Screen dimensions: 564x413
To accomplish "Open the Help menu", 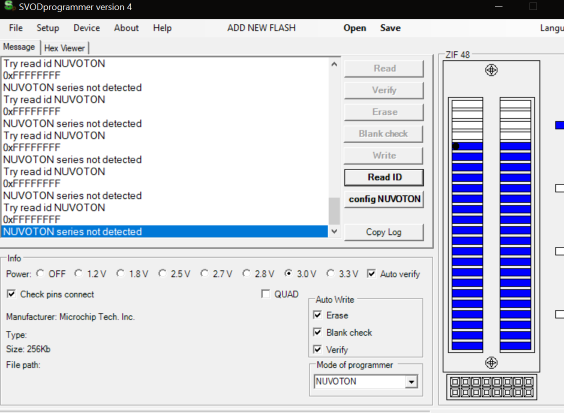I will 162,27.
